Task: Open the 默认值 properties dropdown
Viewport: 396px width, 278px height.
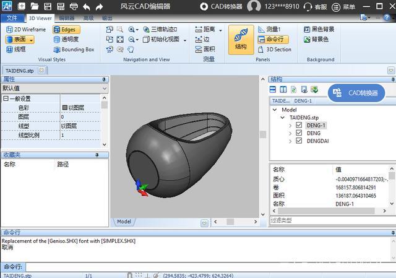Action: 105,89
